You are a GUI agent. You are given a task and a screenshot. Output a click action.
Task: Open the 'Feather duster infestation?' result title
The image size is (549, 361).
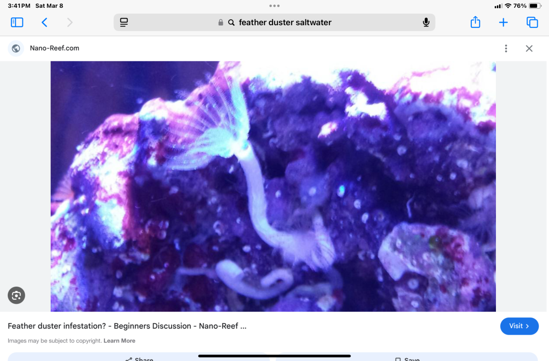(127, 326)
